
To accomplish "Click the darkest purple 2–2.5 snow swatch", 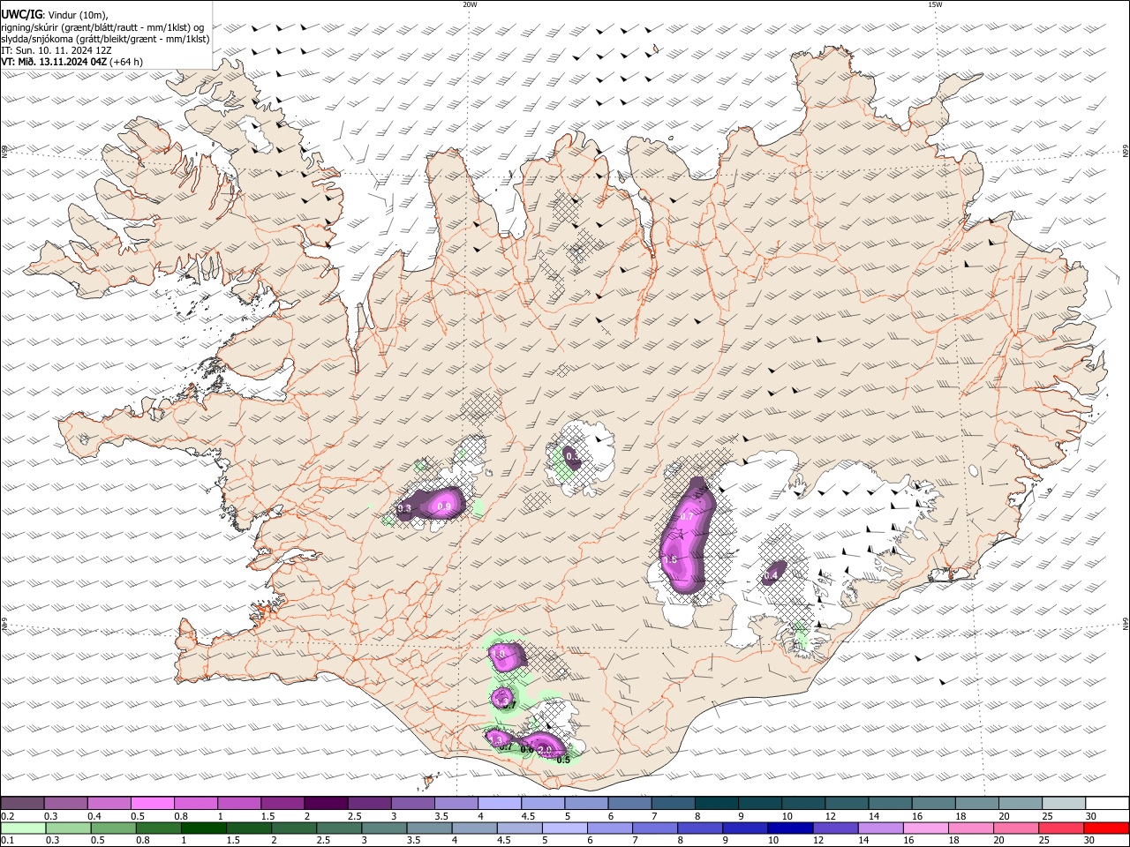I will (326, 803).
